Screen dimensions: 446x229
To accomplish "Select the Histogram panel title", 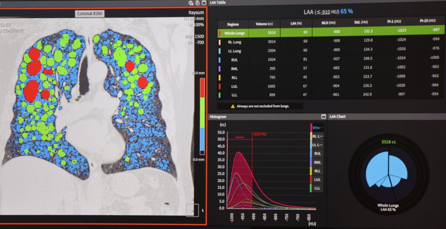I will click(x=218, y=117).
